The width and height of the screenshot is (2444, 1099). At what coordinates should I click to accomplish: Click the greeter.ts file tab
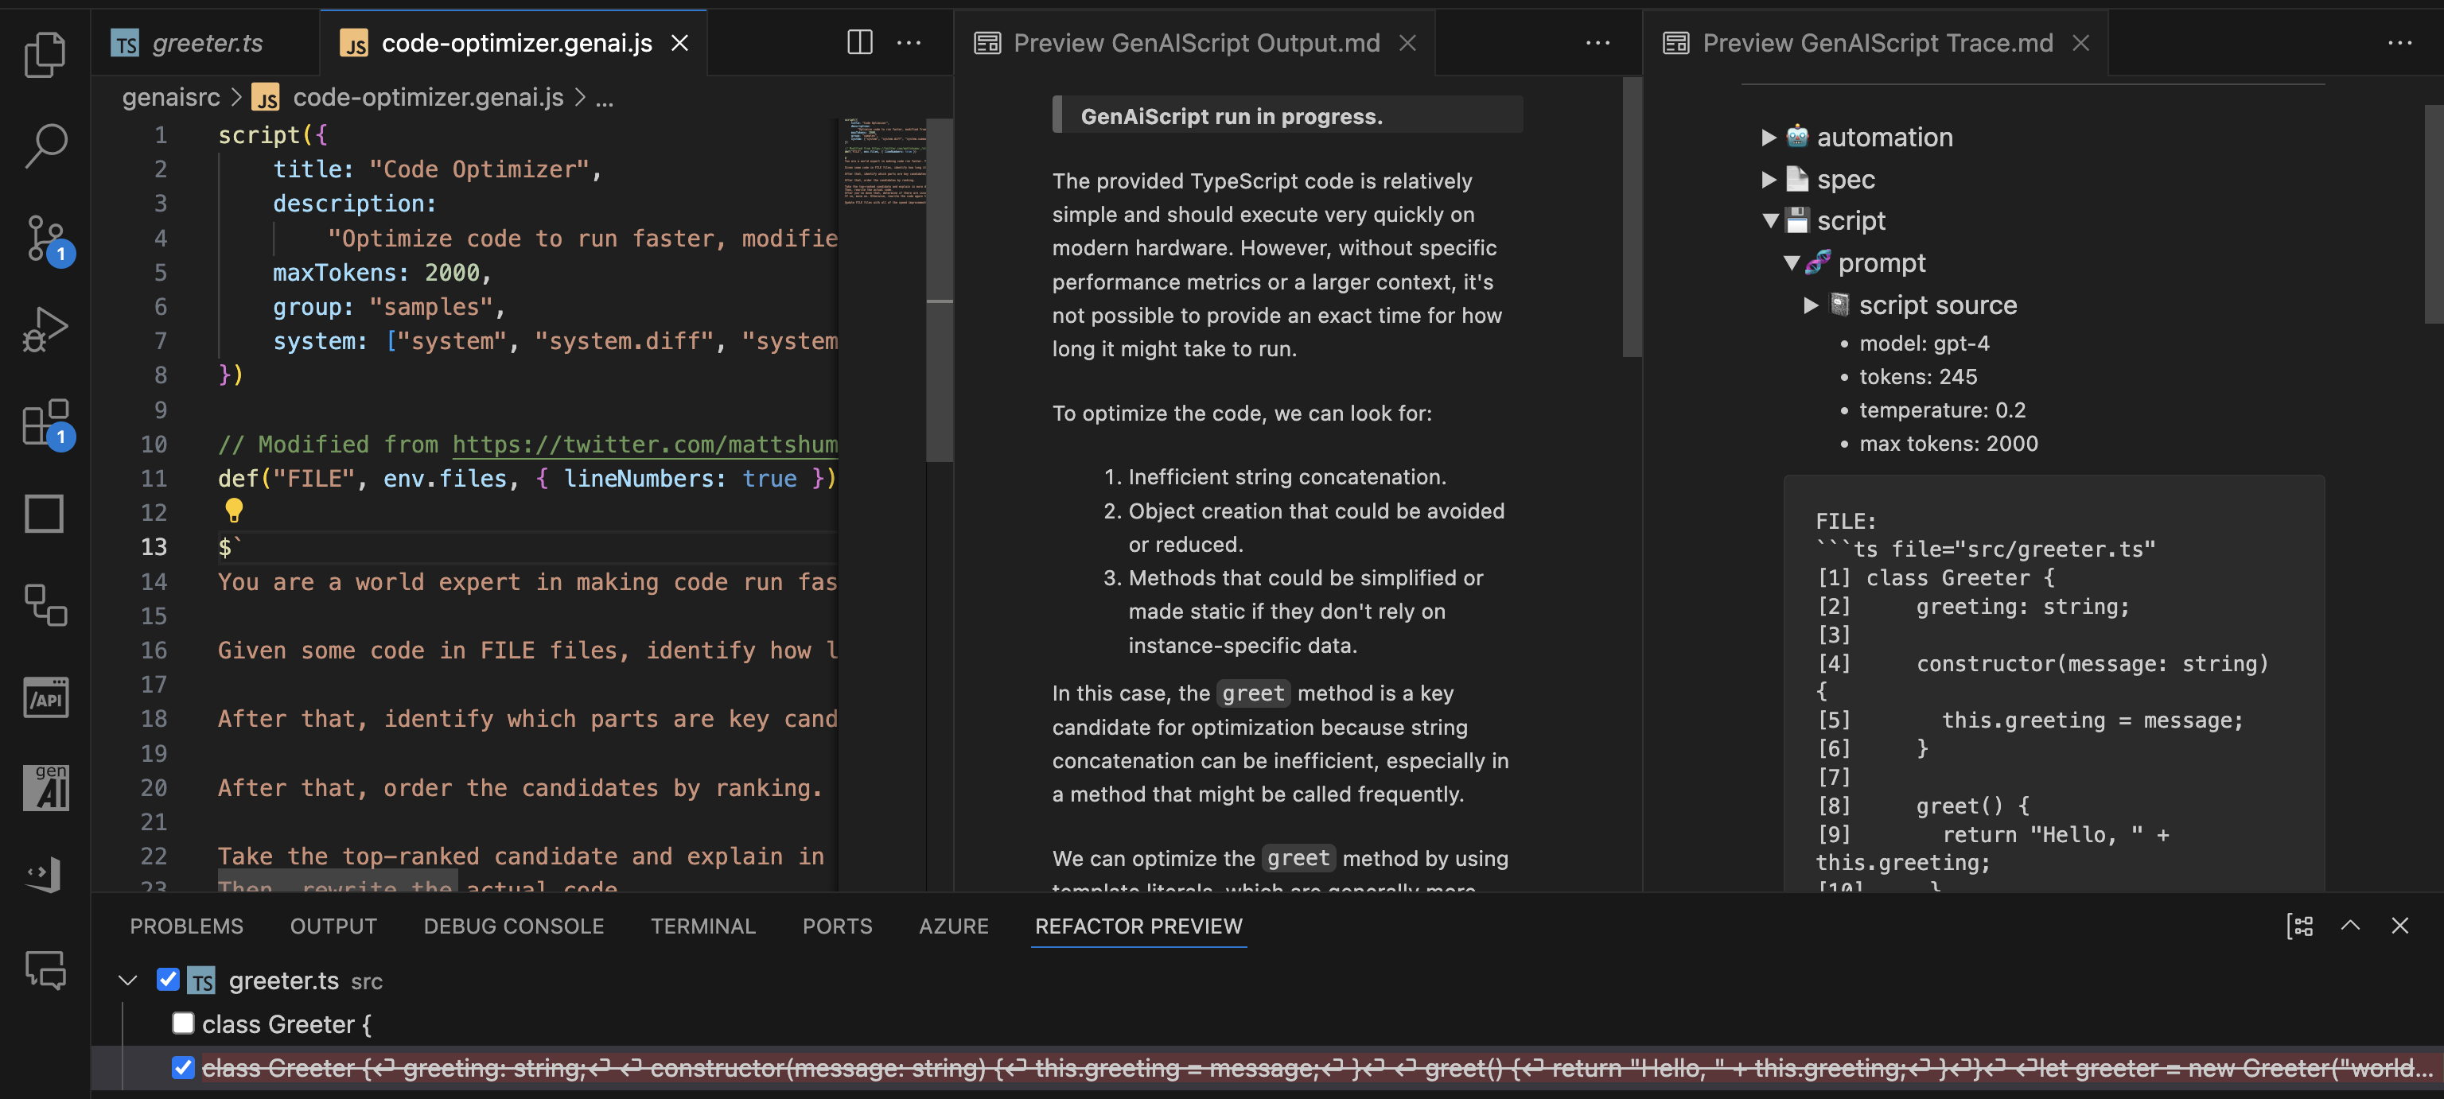pos(206,42)
